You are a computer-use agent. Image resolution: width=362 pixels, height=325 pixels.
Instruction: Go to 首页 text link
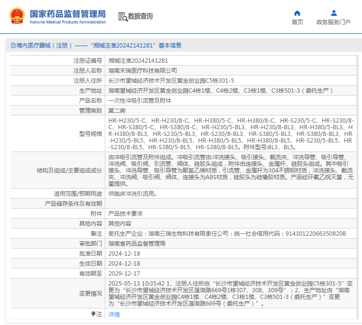click(x=297, y=22)
